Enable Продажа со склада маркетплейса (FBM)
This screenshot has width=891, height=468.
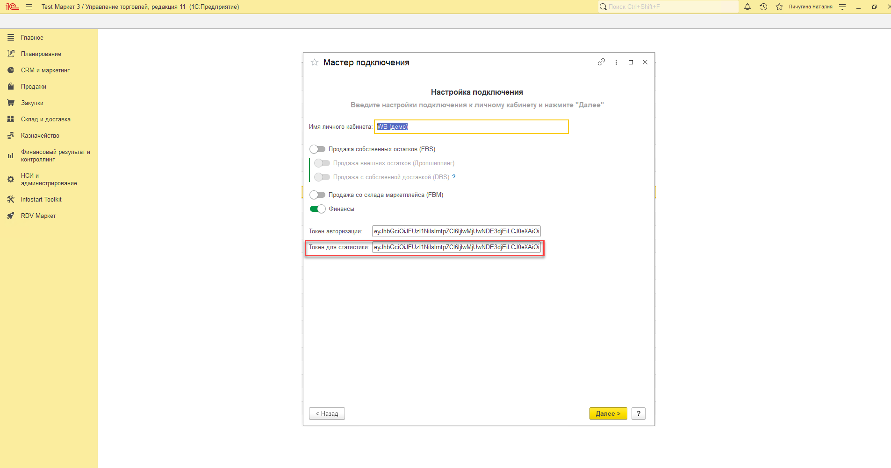317,195
